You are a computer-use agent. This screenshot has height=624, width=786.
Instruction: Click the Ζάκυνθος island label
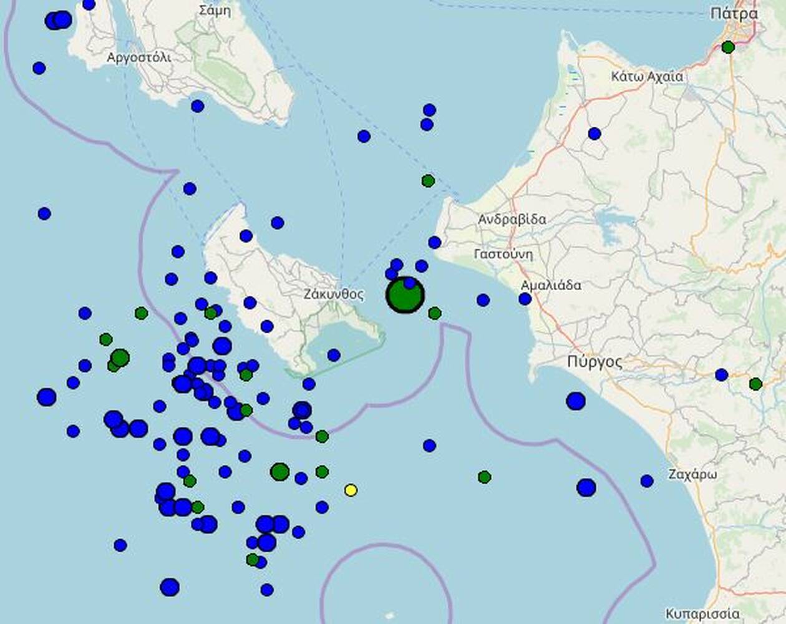[x=334, y=294]
